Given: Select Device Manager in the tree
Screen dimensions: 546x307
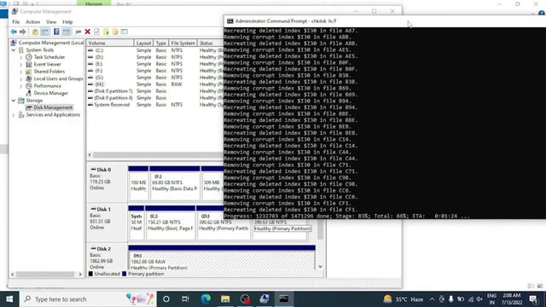Looking at the screenshot, I should point(50,93).
